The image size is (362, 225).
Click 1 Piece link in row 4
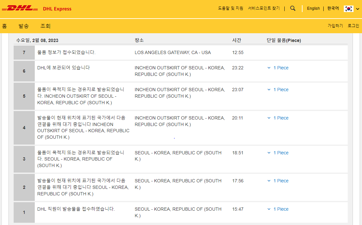[281, 118]
